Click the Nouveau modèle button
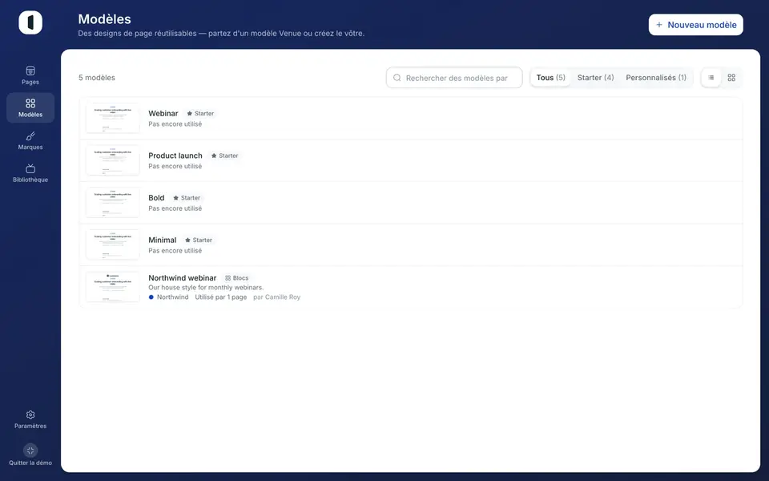 tap(695, 25)
